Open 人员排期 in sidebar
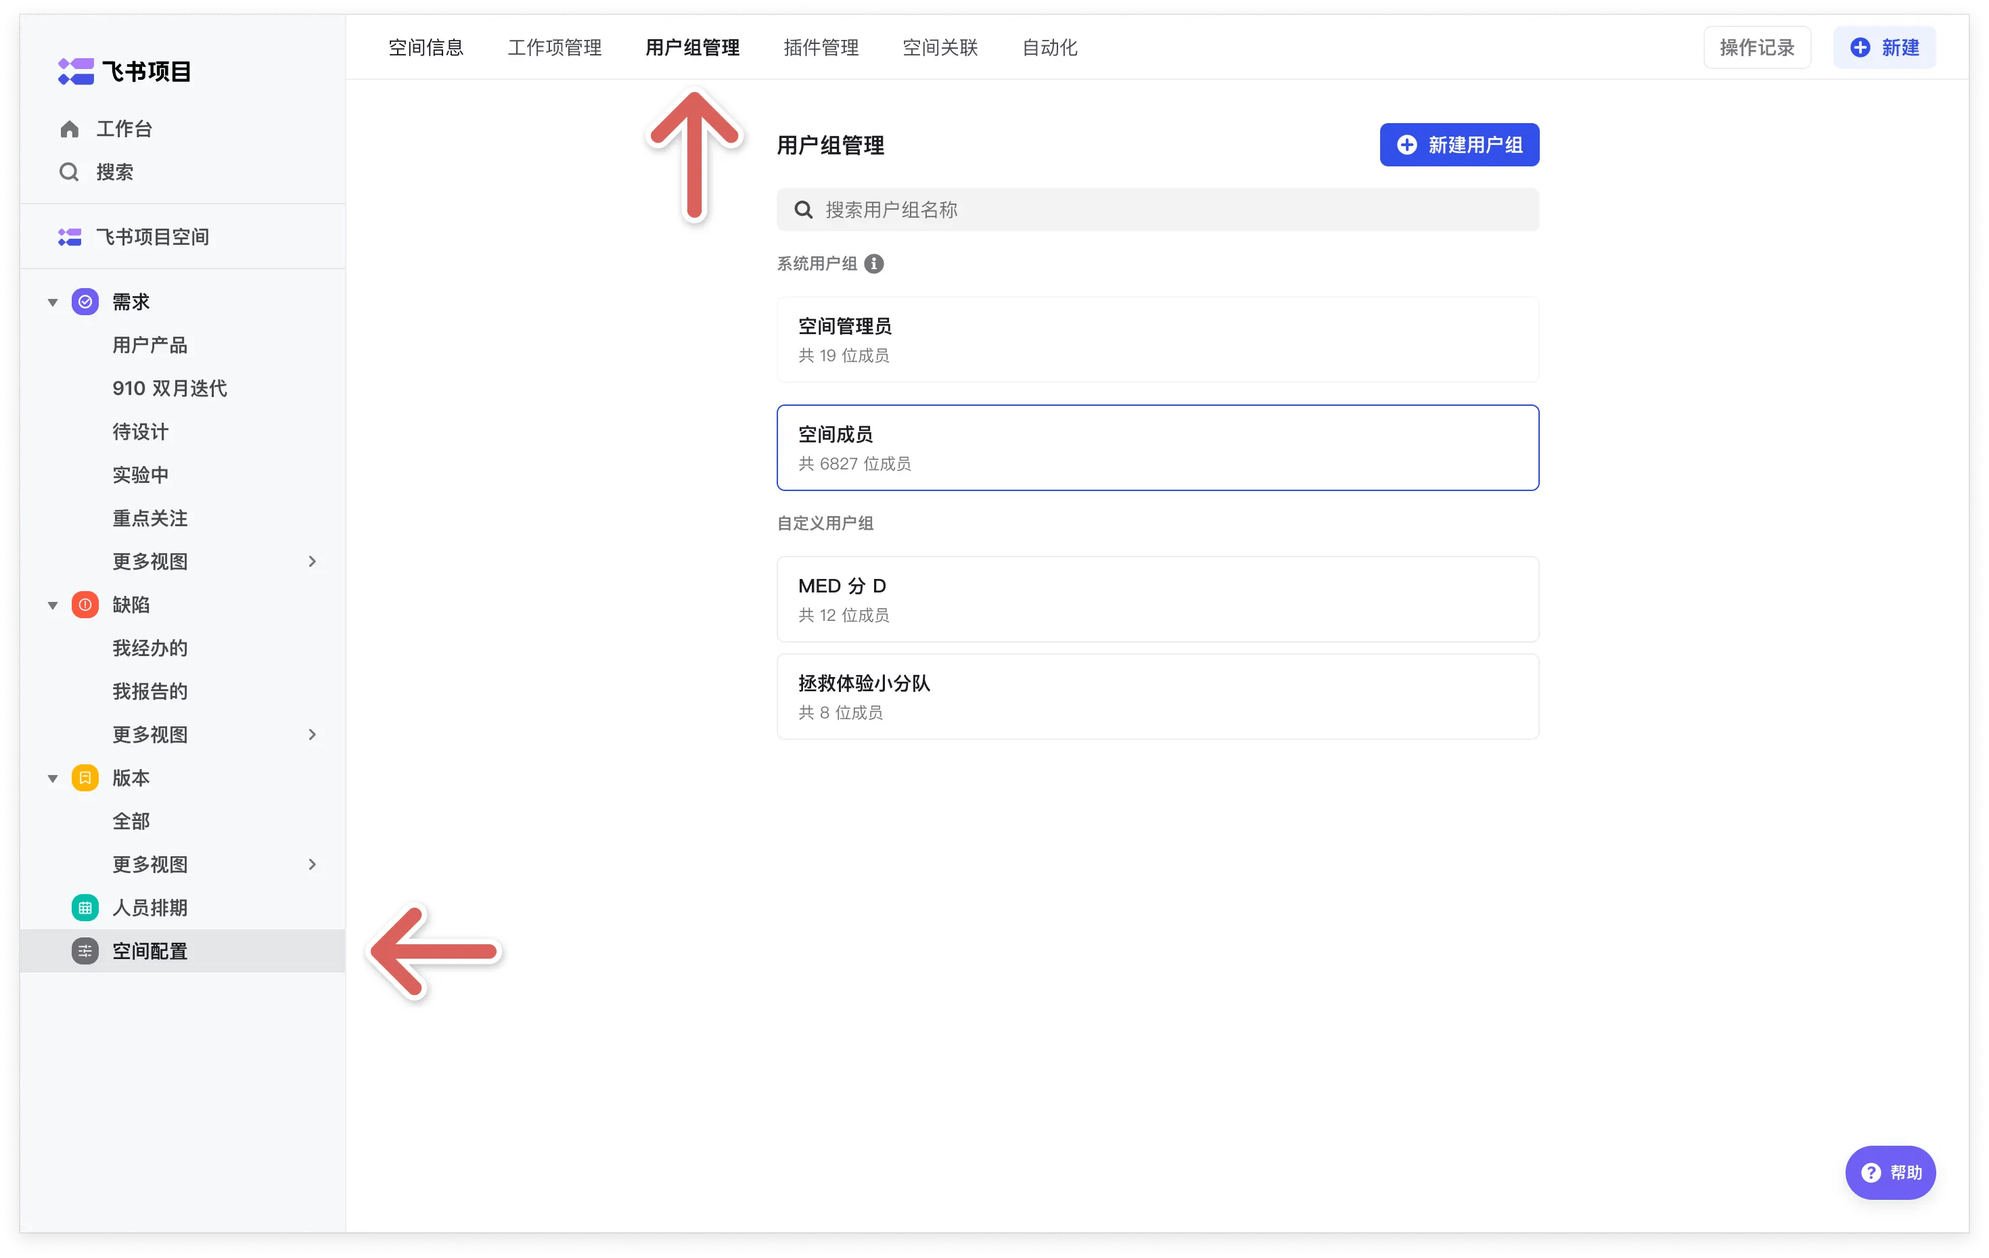 tap(150, 908)
